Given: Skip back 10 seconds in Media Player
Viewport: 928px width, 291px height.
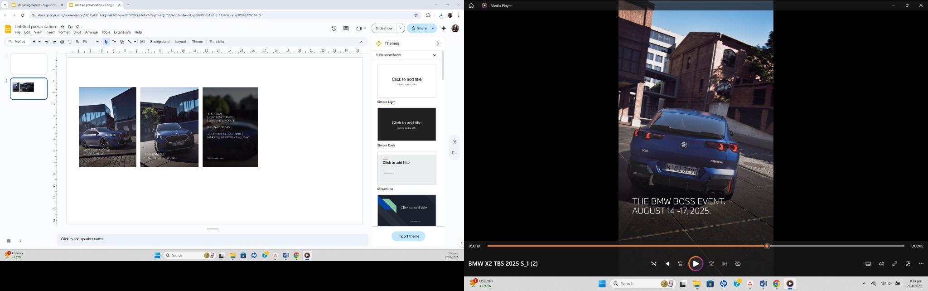Looking at the screenshot, I should (680, 264).
